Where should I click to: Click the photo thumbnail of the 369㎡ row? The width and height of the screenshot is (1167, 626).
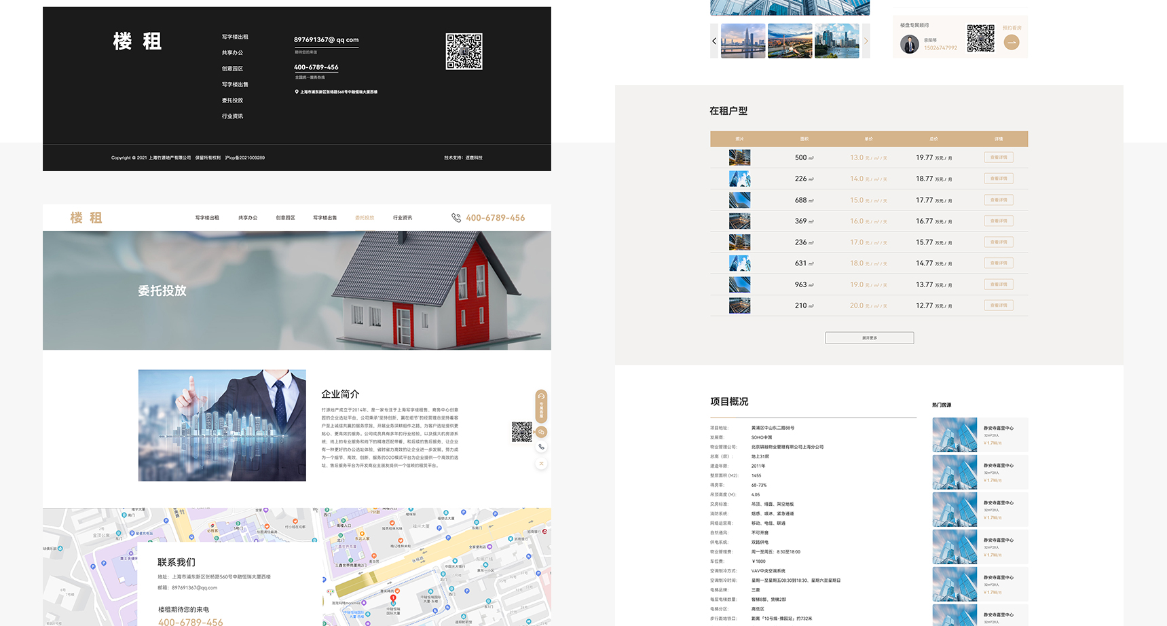point(739,221)
